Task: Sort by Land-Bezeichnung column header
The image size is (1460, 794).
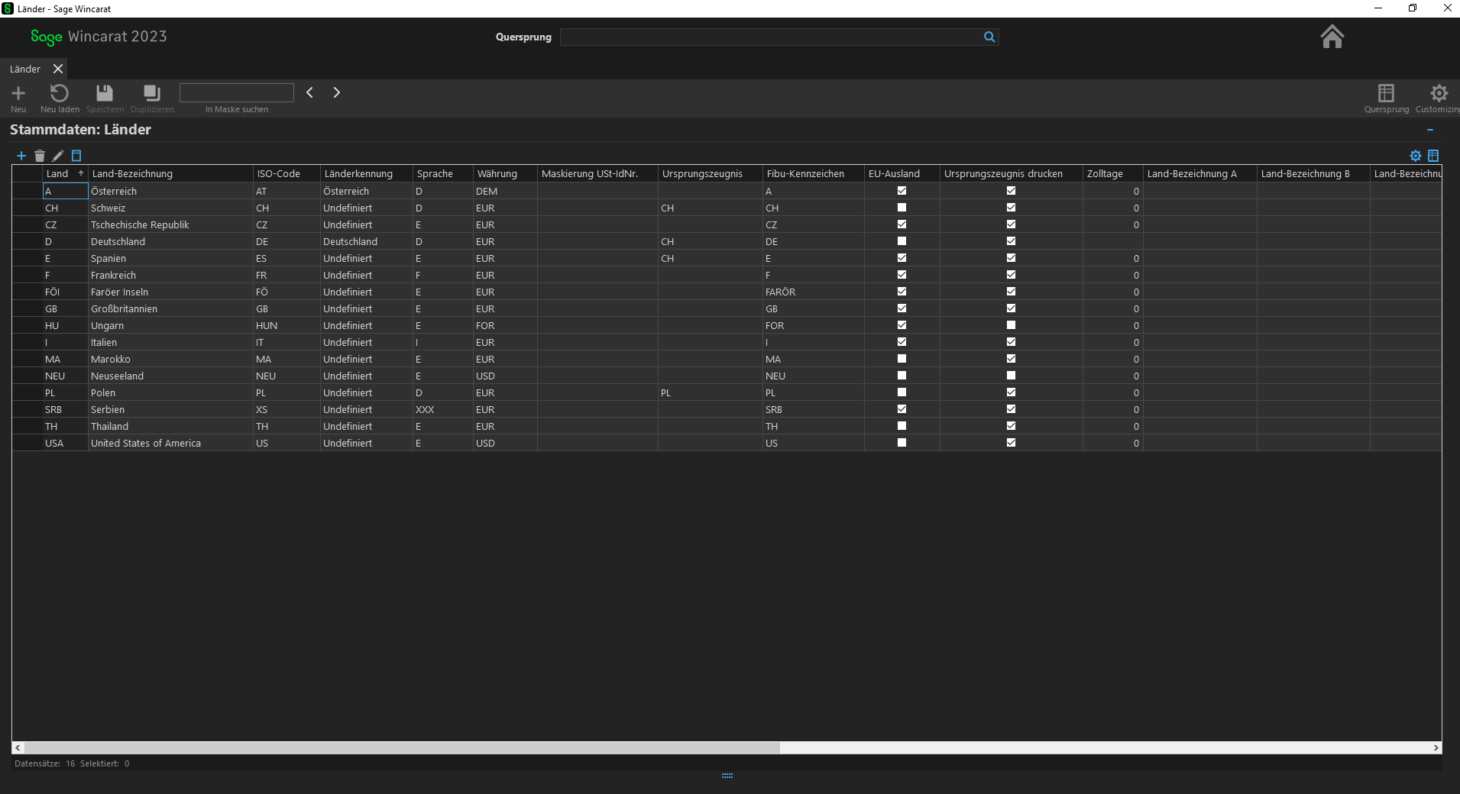Action: (170, 173)
